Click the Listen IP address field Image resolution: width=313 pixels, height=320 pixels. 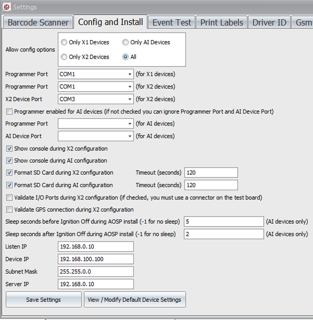[95, 246]
